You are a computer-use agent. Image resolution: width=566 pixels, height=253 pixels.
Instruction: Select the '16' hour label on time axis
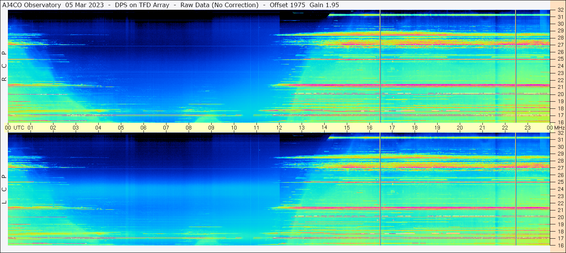(369, 128)
